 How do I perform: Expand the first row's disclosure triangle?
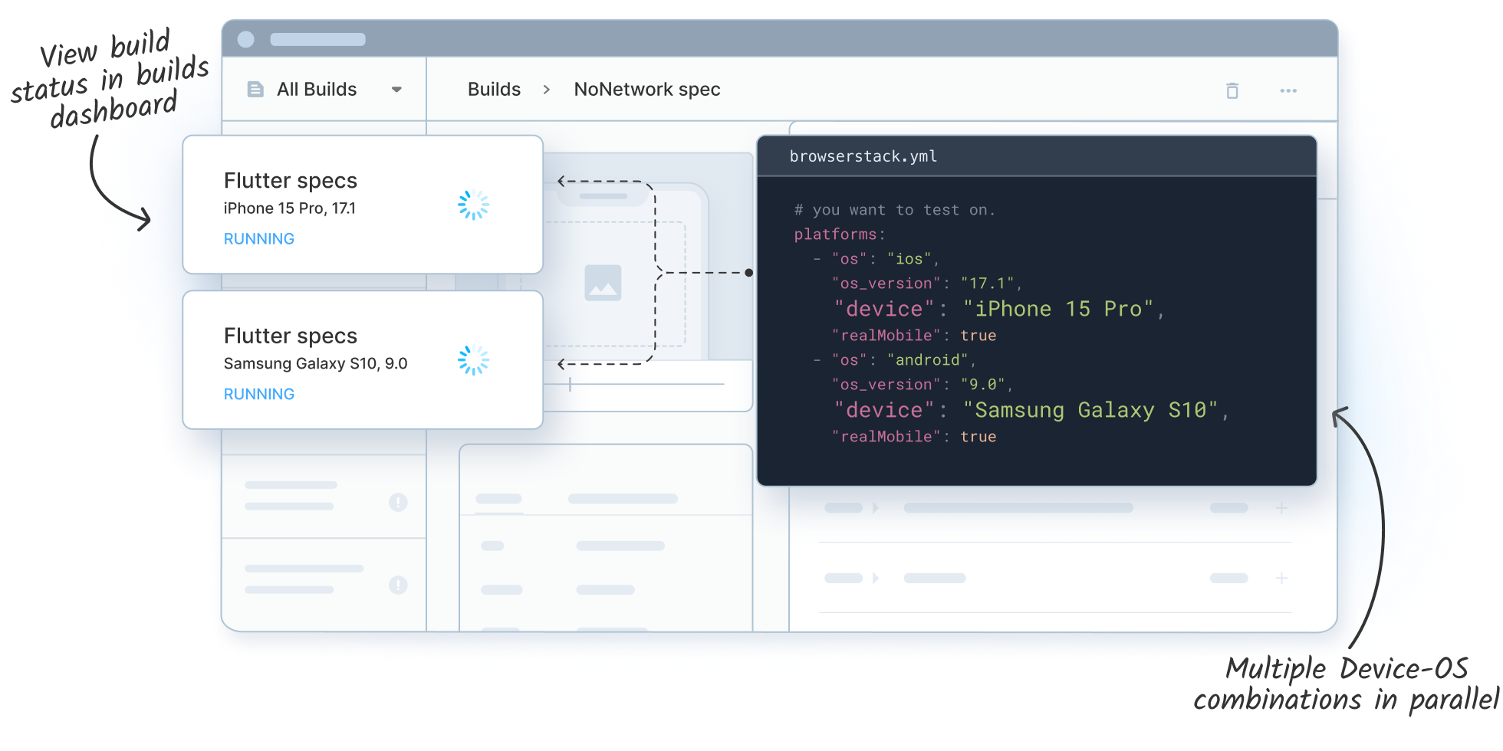[x=877, y=507]
